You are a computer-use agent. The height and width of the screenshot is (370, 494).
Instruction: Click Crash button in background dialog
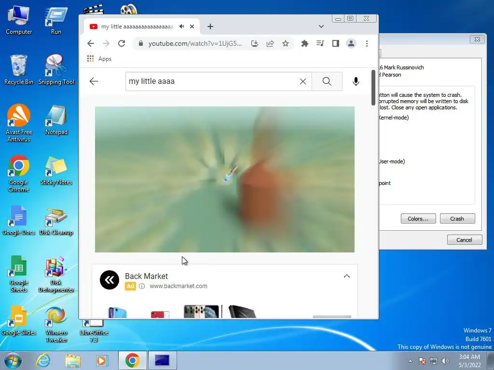click(x=457, y=219)
